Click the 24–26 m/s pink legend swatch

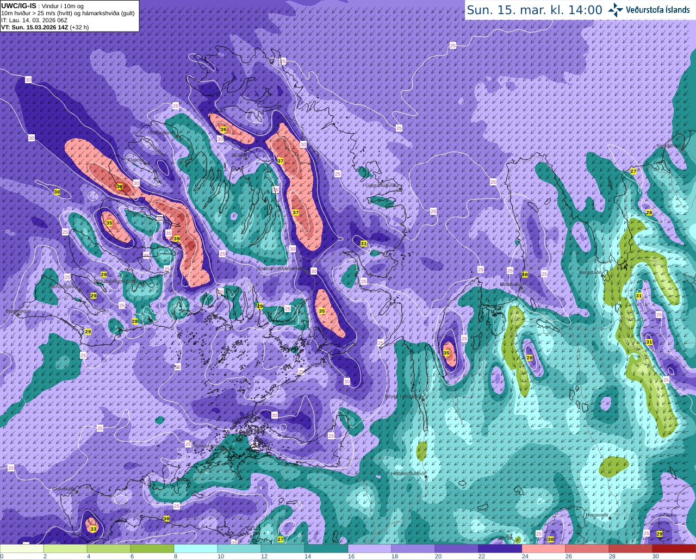pos(544,549)
